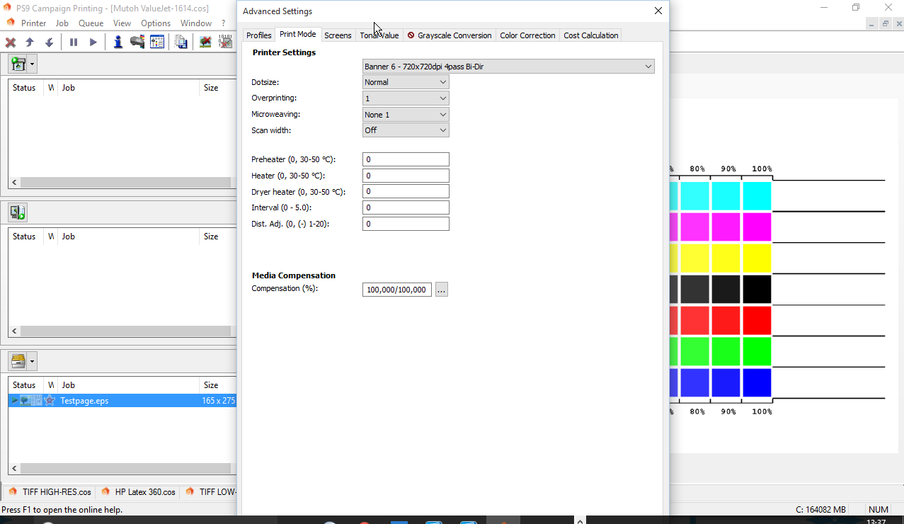The height and width of the screenshot is (524, 904).
Task: Open the Queue menu
Action: 91,23
